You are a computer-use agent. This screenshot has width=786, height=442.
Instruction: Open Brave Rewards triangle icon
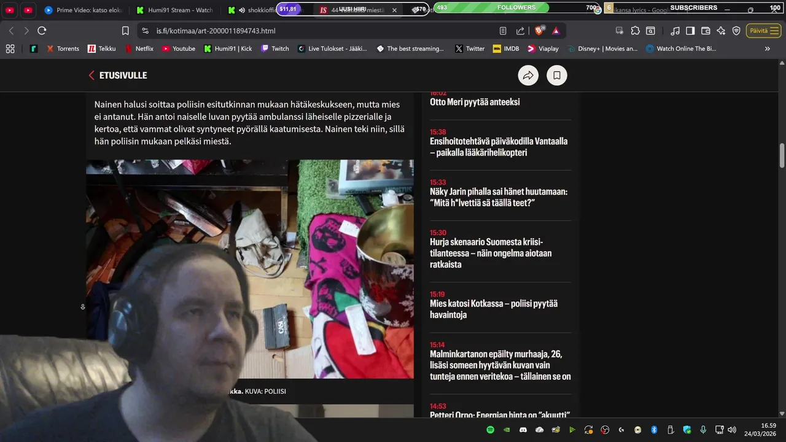556,31
